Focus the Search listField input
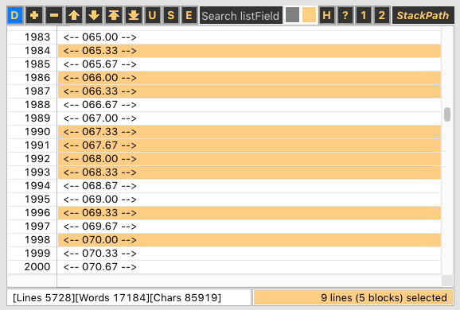This screenshot has width=460, height=310. [241, 16]
